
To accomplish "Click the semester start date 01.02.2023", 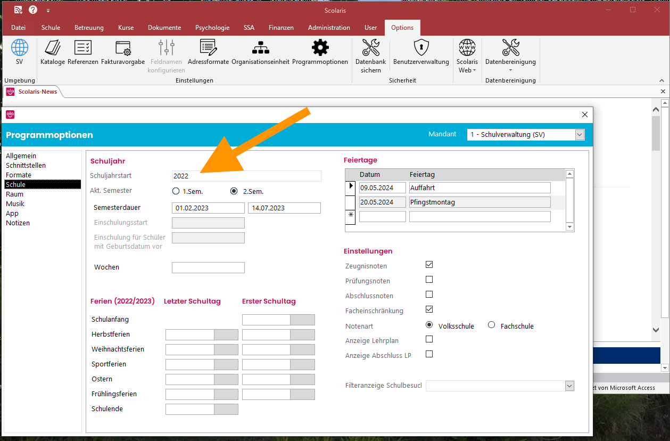I will (x=208, y=208).
